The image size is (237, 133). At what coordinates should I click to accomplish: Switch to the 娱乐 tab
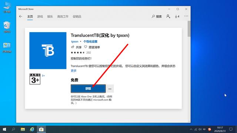(x=50, y=16)
